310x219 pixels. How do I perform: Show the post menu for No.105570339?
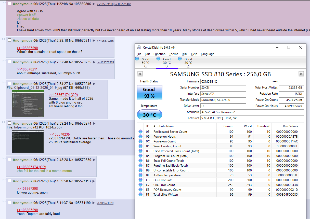click(94, 160)
